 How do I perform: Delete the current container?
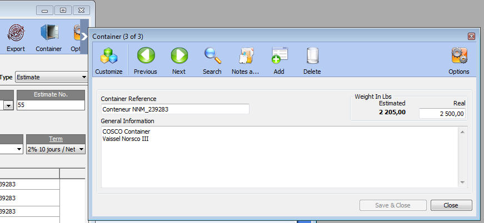coord(312,60)
